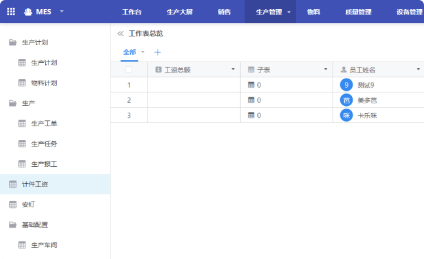424x259 pixels.
Task: Open the 工资总额 column dropdown arrow
Action: pos(233,69)
